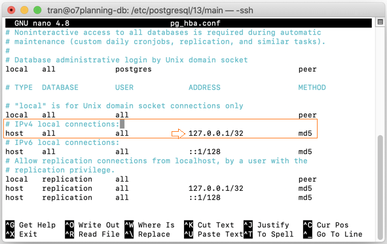Select the ^K Cut Text shortcut
387x244 pixels.
[x=209, y=225]
